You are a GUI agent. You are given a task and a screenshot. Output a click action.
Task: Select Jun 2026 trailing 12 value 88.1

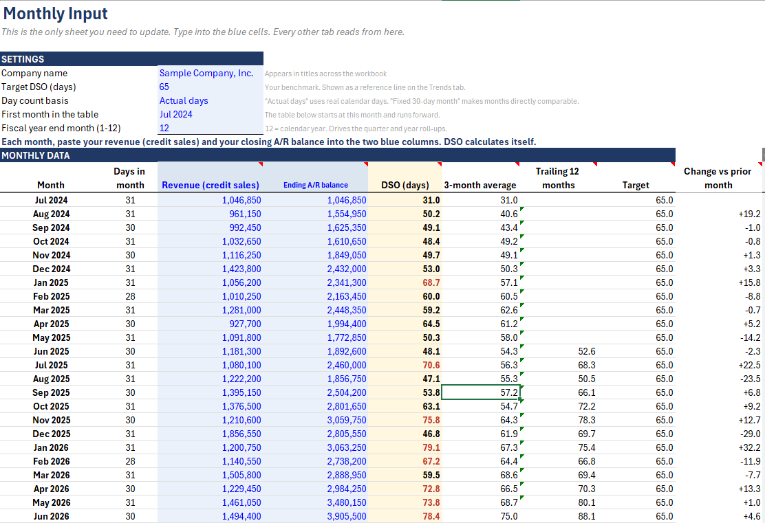coord(559,516)
